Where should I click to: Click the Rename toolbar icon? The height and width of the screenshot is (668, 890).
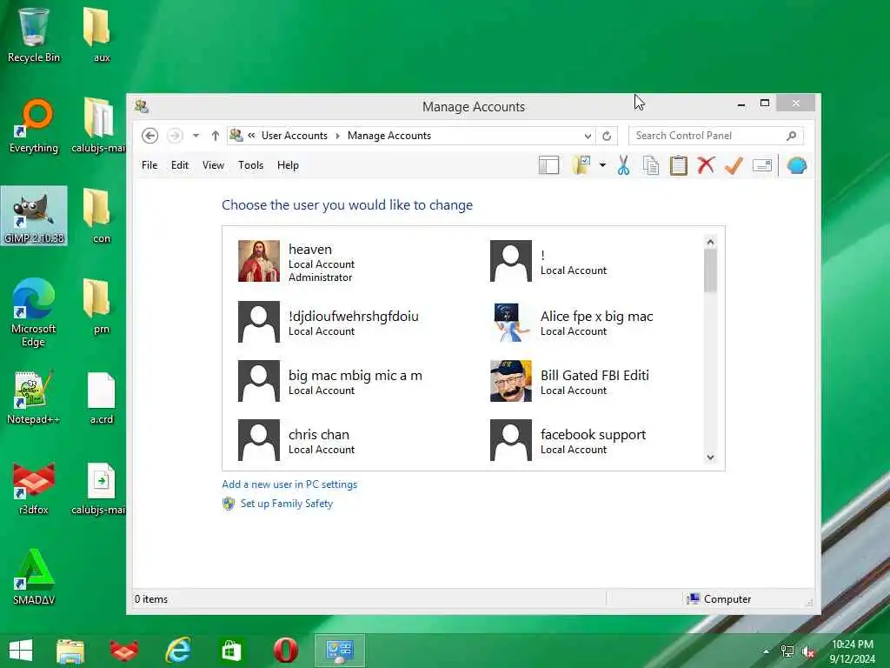pos(761,165)
